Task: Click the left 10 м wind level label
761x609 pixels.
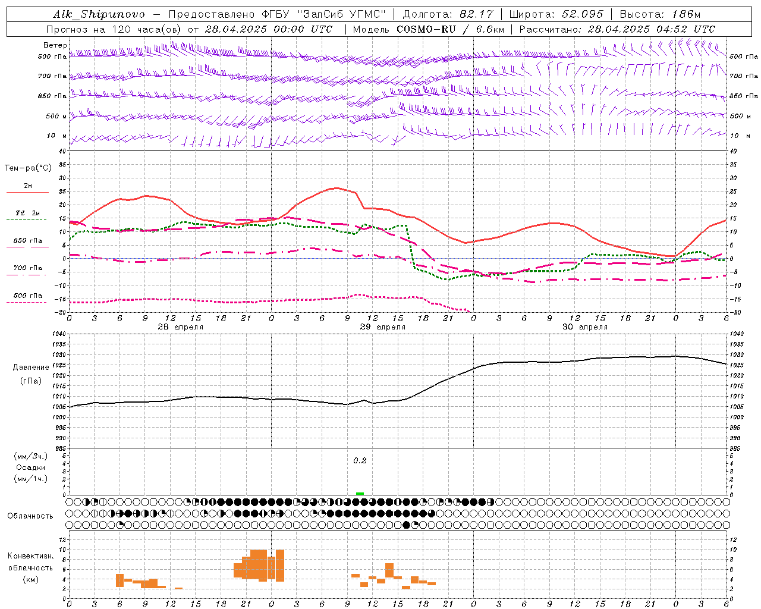Action: [x=56, y=136]
